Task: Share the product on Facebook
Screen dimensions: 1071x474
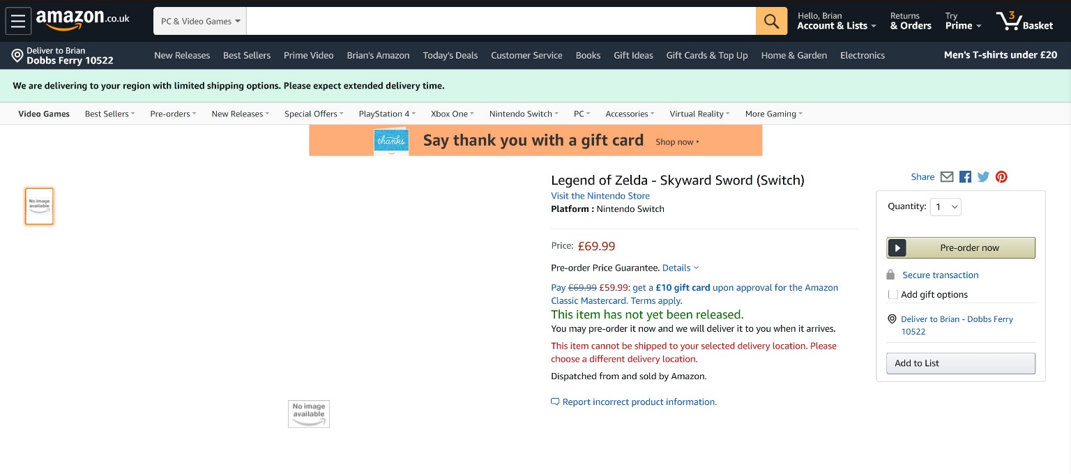Action: point(965,177)
